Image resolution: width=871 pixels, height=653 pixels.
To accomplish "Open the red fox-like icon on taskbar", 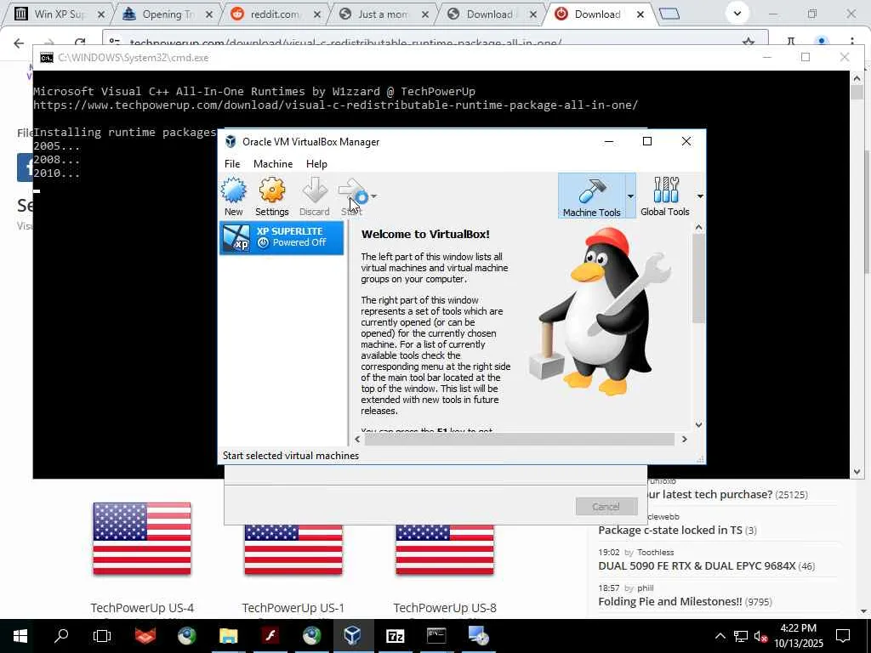I will (145, 636).
